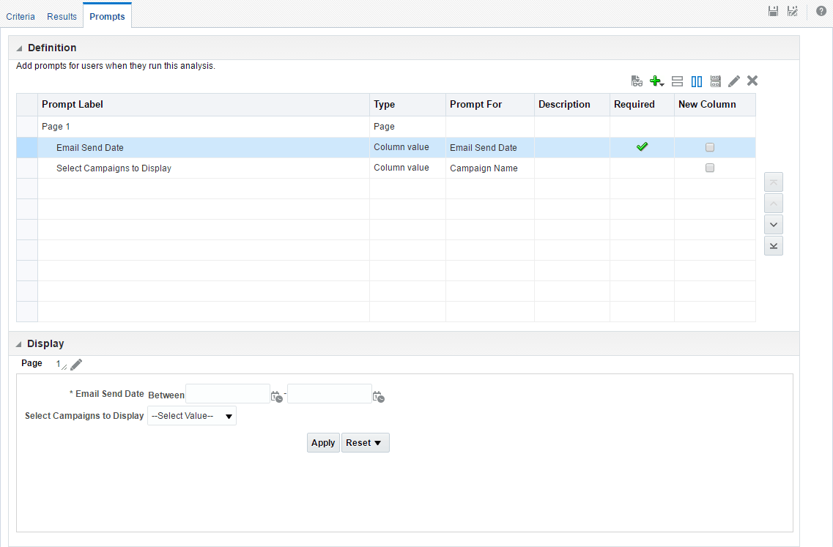
Task: Choose the row-based layout icon
Action: [x=677, y=81]
